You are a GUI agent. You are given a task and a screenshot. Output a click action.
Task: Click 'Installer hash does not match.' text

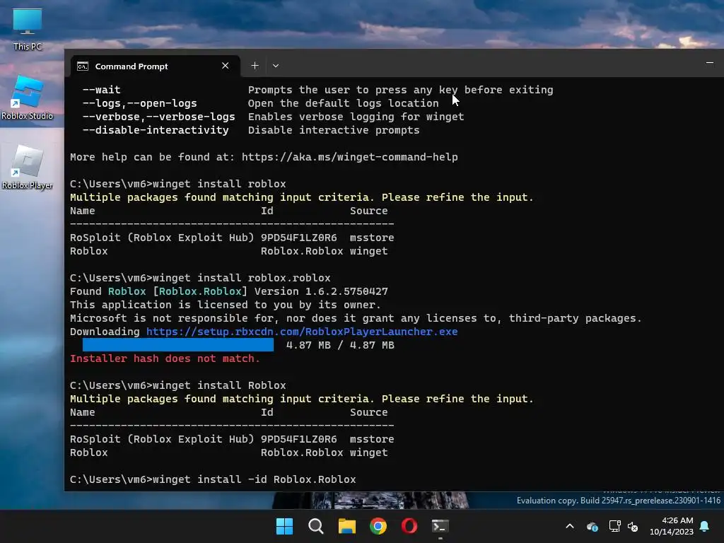[165, 358]
